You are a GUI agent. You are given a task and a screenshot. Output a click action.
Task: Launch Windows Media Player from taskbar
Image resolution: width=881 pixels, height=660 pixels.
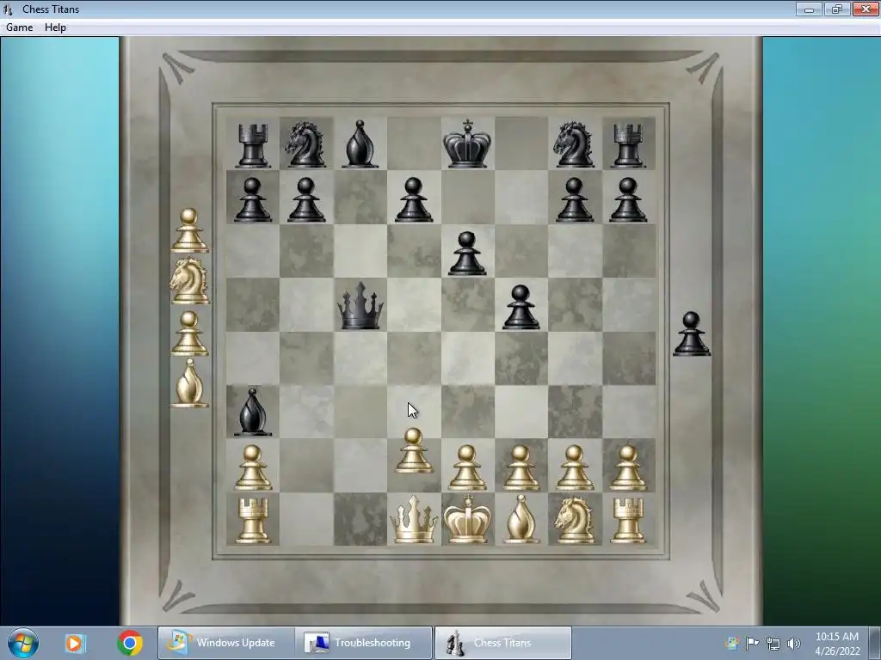(74, 643)
